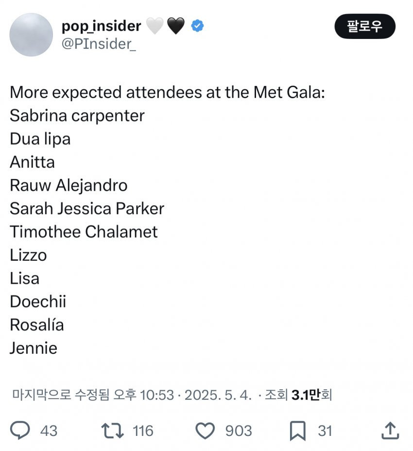Open the pop_insider display name
The width and height of the screenshot is (413, 451).
[x=102, y=26]
